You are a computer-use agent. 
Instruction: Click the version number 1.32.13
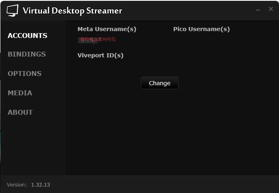click(40, 185)
